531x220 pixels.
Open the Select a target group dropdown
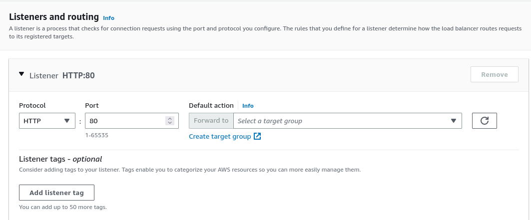(348, 121)
